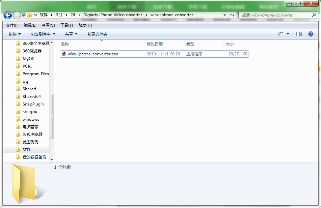
Task: Expand the arrow after 26 breadcrumb
Action: (79, 15)
